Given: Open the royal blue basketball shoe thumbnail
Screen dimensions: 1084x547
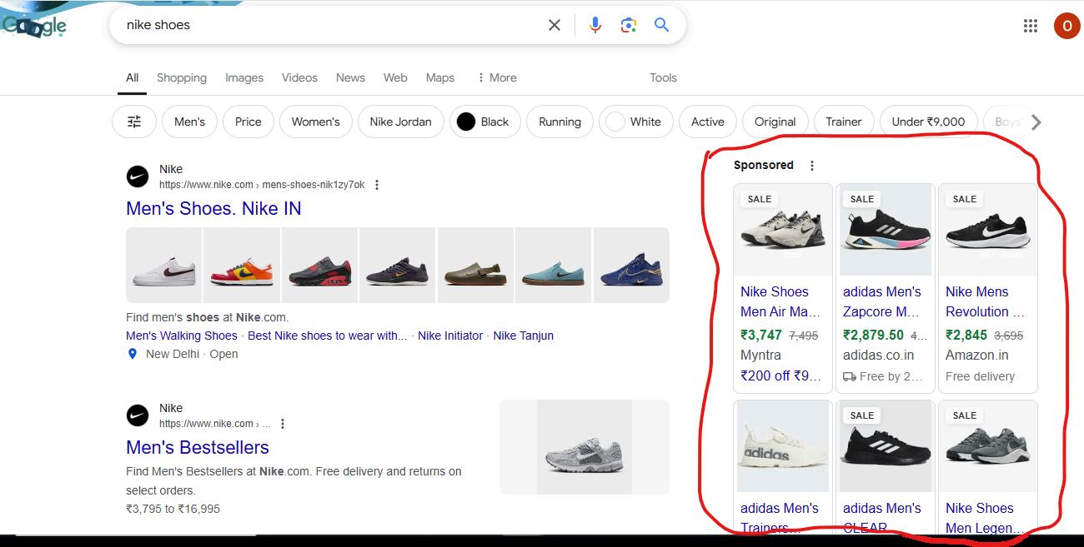Looking at the screenshot, I should [631, 265].
